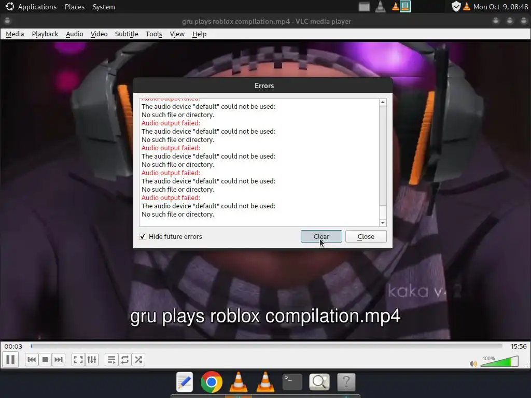
Task: Open the help question-mark dock icon
Action: coord(346,382)
